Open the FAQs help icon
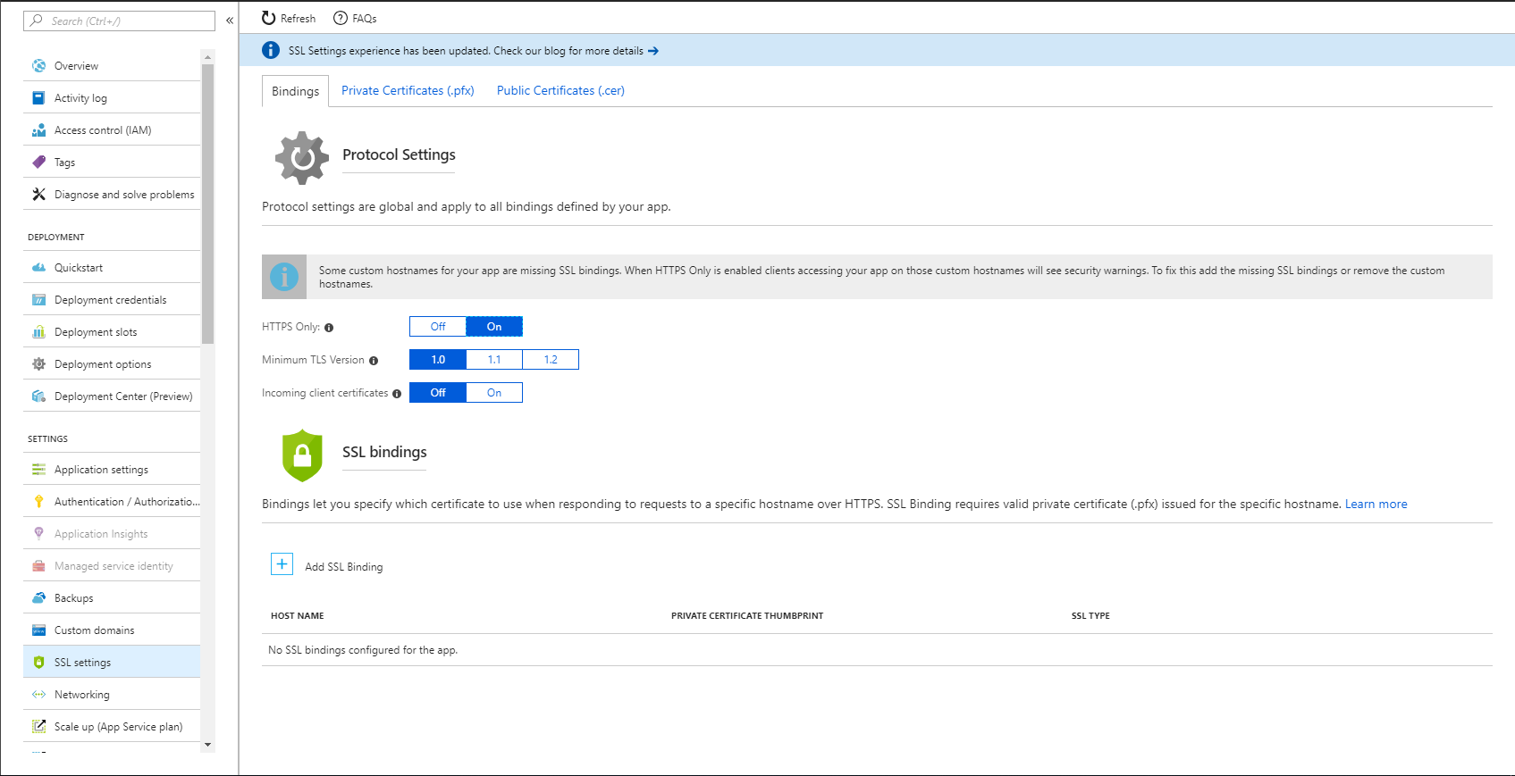 coord(341,18)
